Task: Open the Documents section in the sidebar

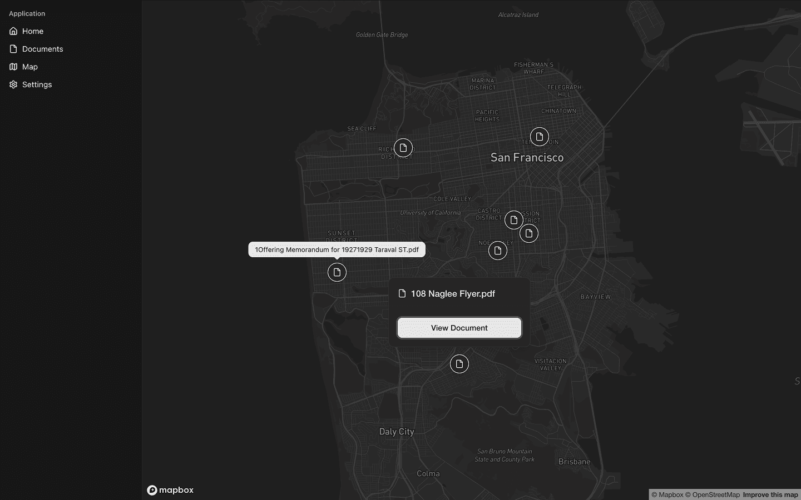Action: pyautogui.click(x=42, y=49)
